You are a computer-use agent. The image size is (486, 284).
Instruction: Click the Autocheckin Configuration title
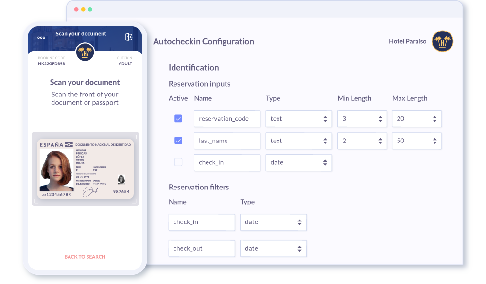click(x=204, y=41)
